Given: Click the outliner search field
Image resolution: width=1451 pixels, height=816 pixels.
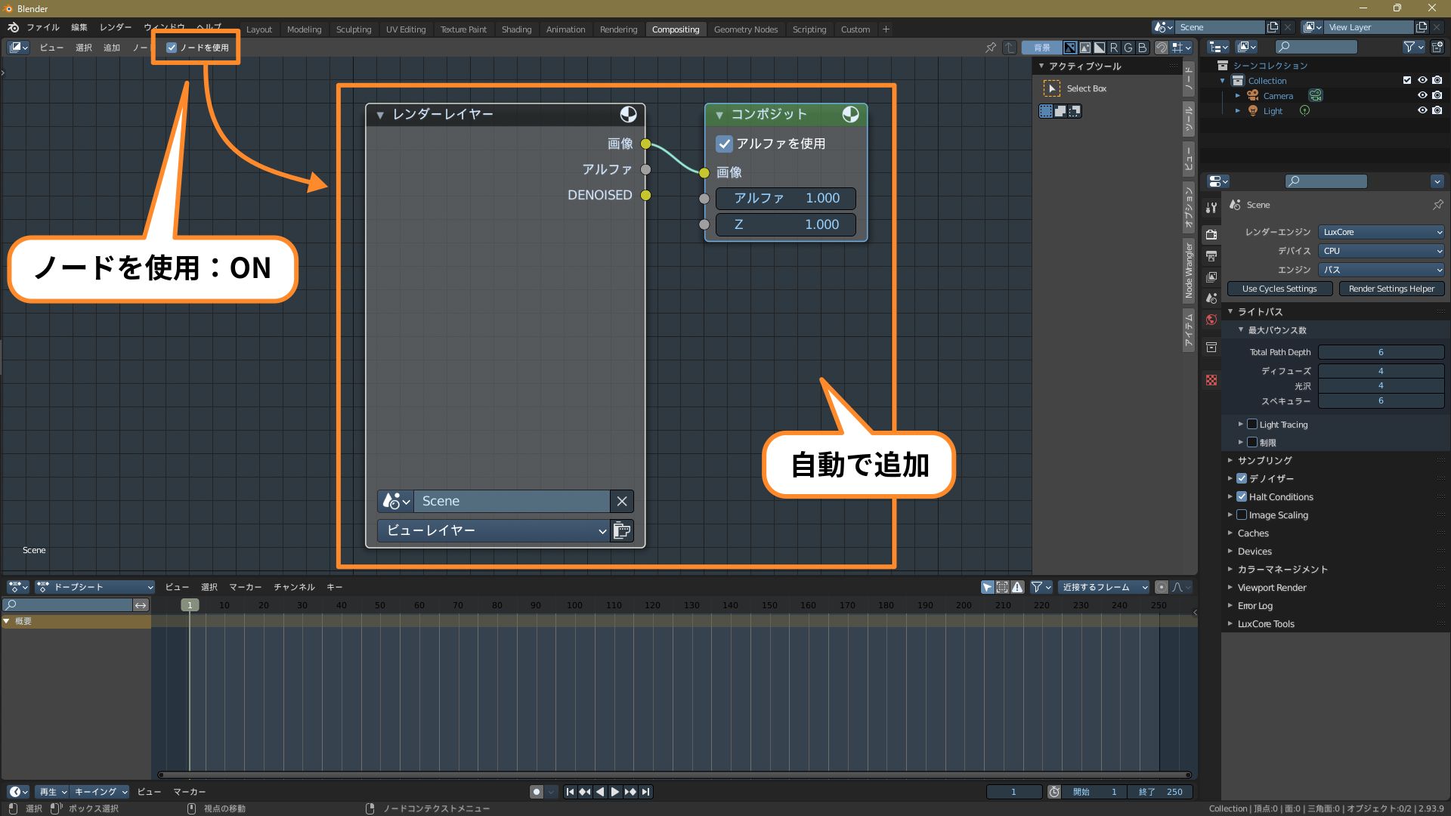Looking at the screenshot, I should 1317,47.
